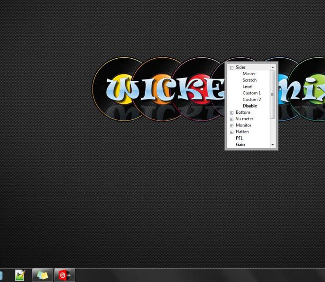Viewport: 325px width, 282px height.
Task: Toggle the Gain entry
Action: tap(240, 145)
